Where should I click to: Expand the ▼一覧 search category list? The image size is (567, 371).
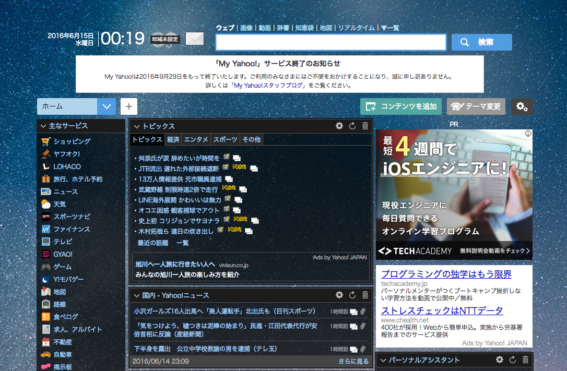390,28
